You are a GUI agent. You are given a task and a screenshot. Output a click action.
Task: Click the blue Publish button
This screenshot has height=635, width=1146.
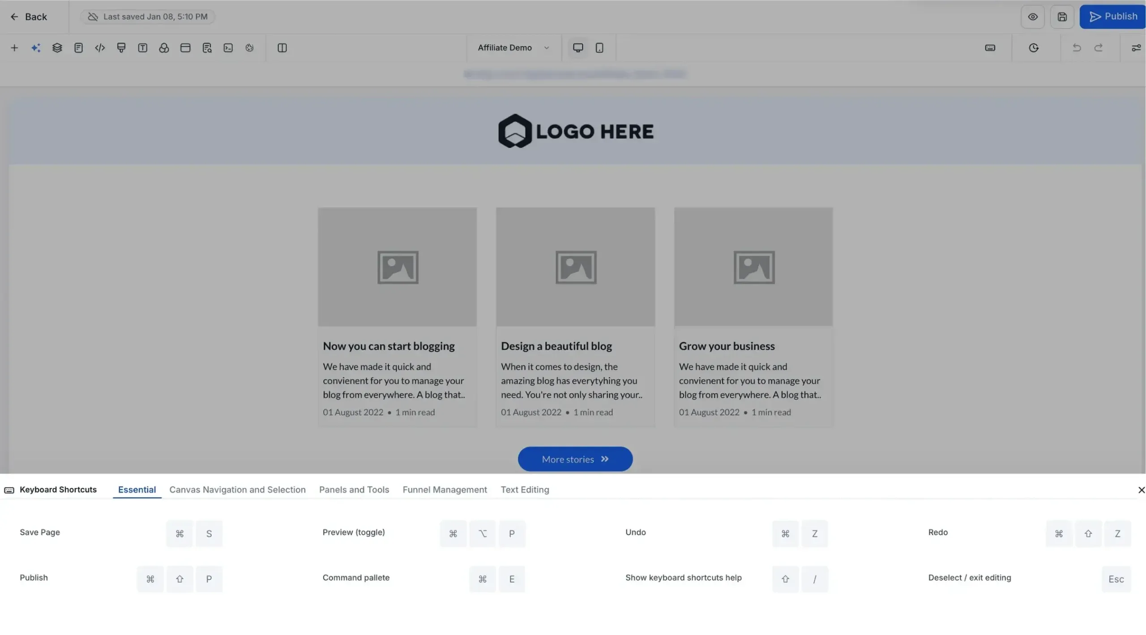point(1112,17)
